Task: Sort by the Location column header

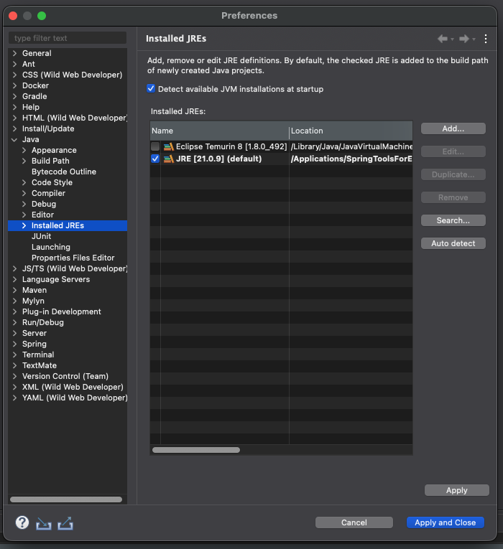Action: (351, 131)
